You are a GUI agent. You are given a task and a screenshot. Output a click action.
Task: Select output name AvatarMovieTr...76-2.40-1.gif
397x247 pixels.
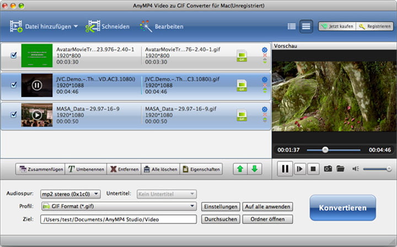pos(183,50)
